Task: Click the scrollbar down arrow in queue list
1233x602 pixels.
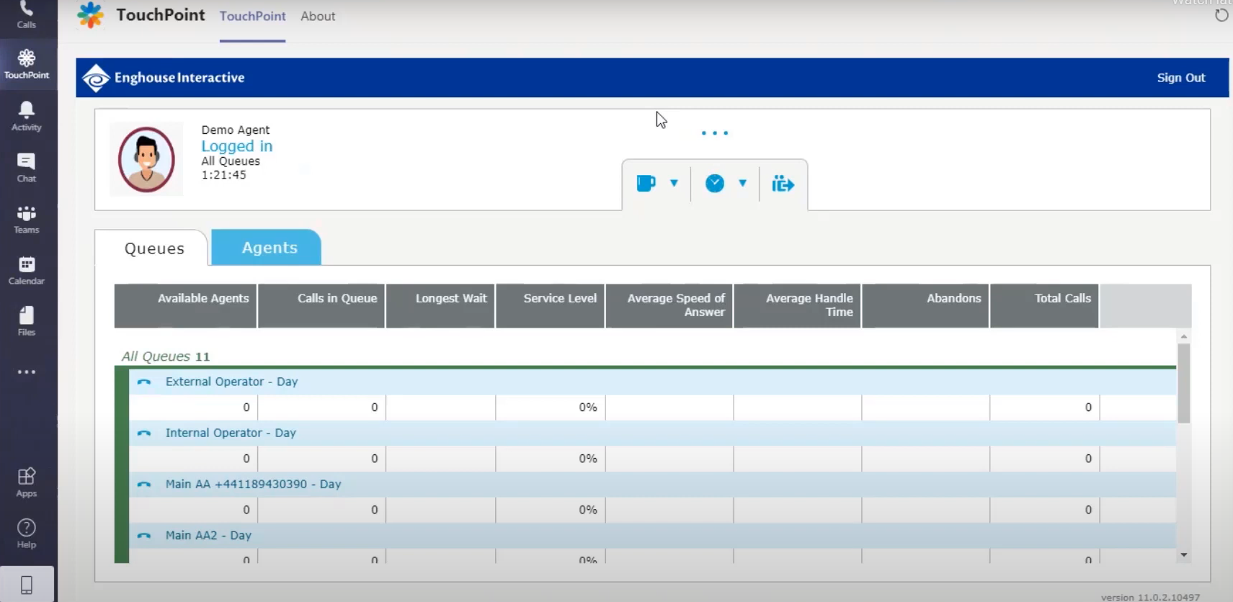Action: click(x=1183, y=555)
